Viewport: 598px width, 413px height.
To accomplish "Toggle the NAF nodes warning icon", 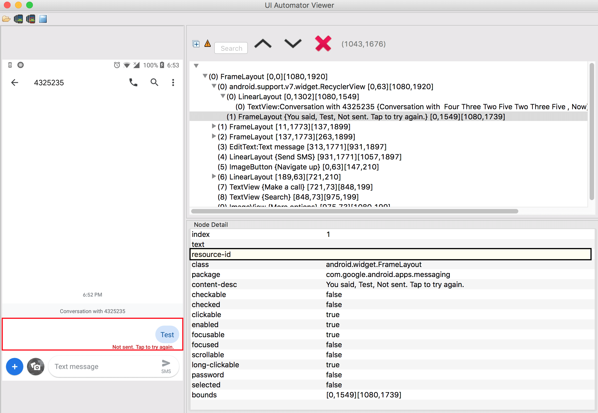I will (207, 43).
